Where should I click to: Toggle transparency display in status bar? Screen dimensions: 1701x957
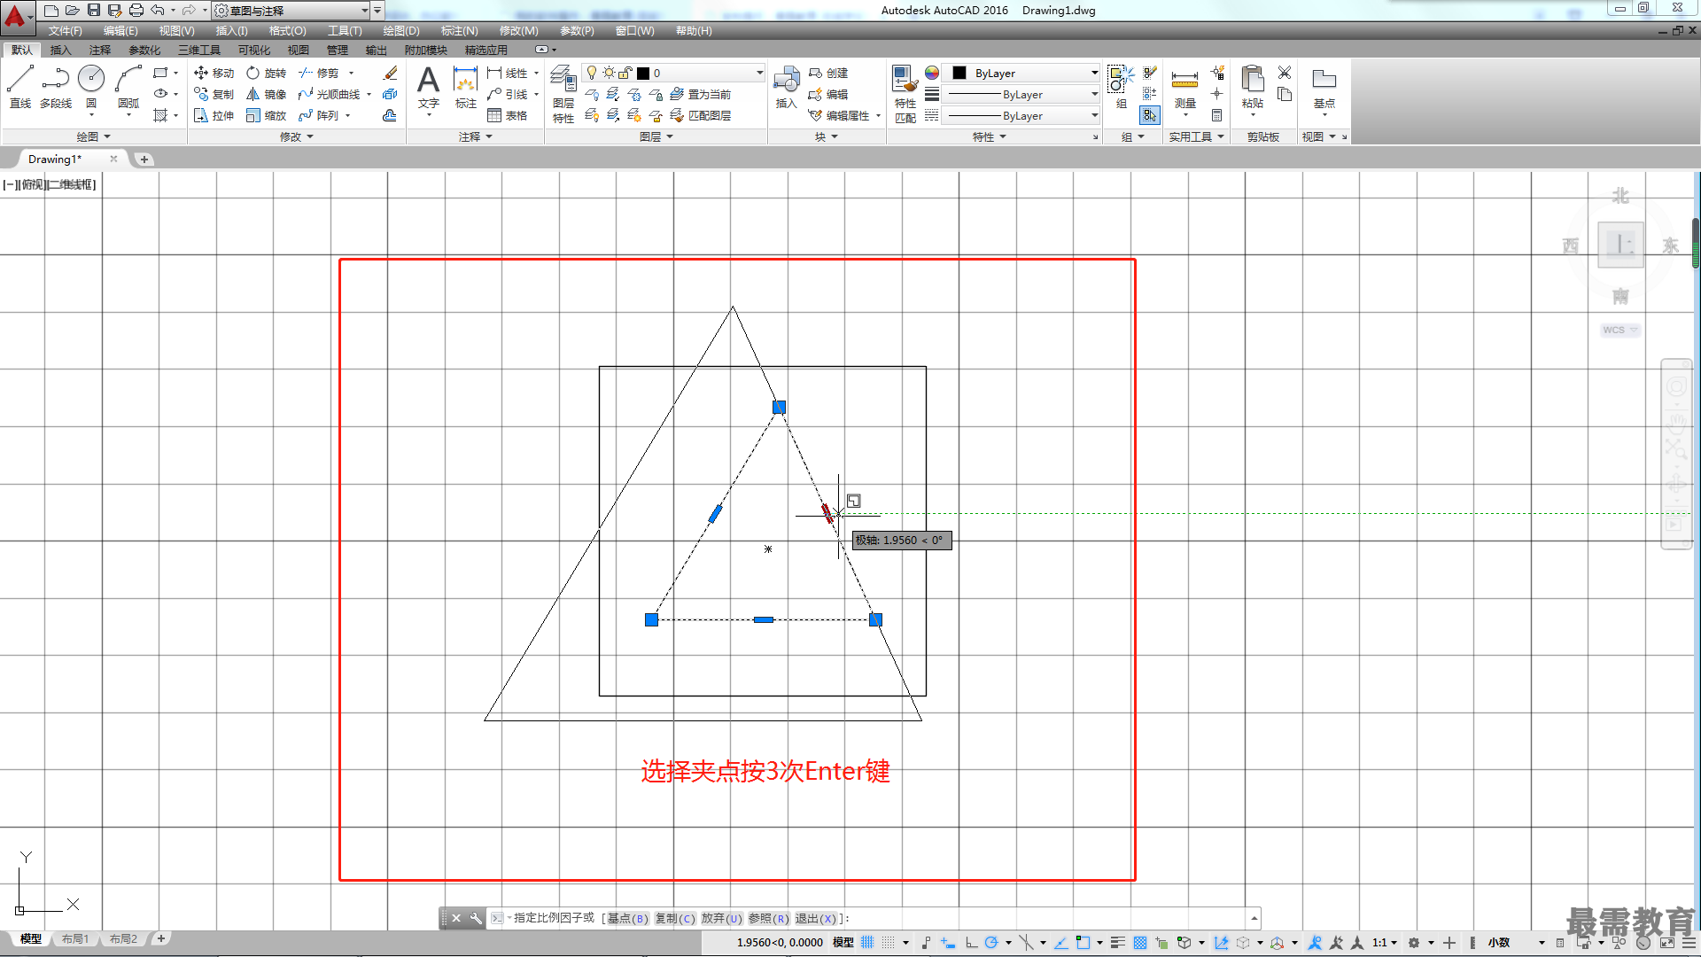[x=1140, y=942]
